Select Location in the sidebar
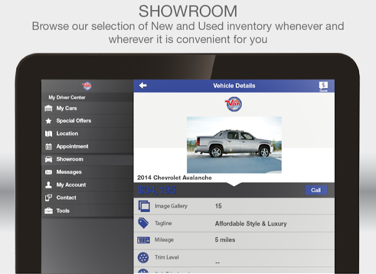This screenshot has width=376, height=274. [87, 134]
